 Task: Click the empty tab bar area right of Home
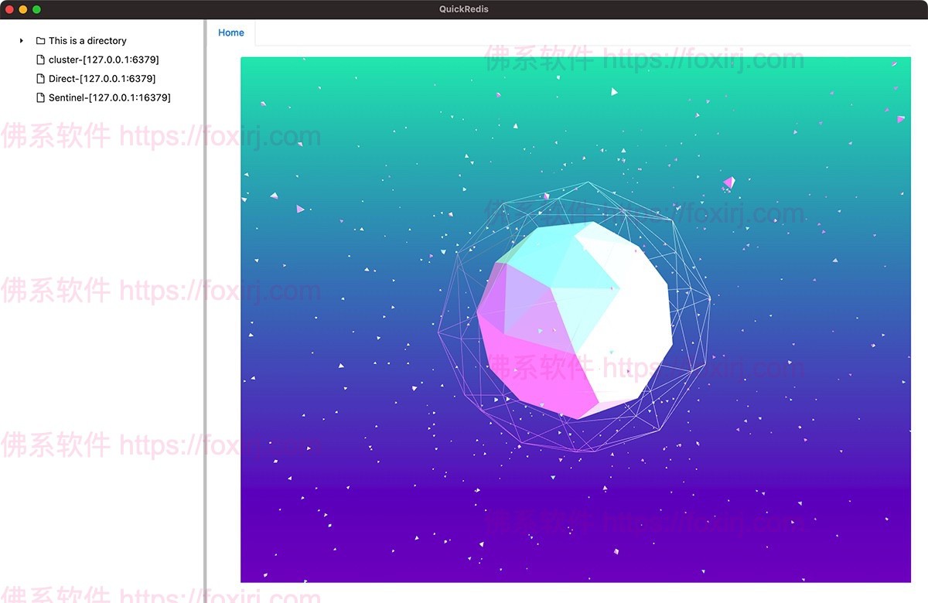click(580, 33)
